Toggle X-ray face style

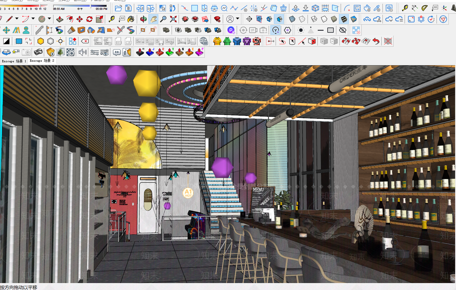pyautogui.click(x=292, y=19)
